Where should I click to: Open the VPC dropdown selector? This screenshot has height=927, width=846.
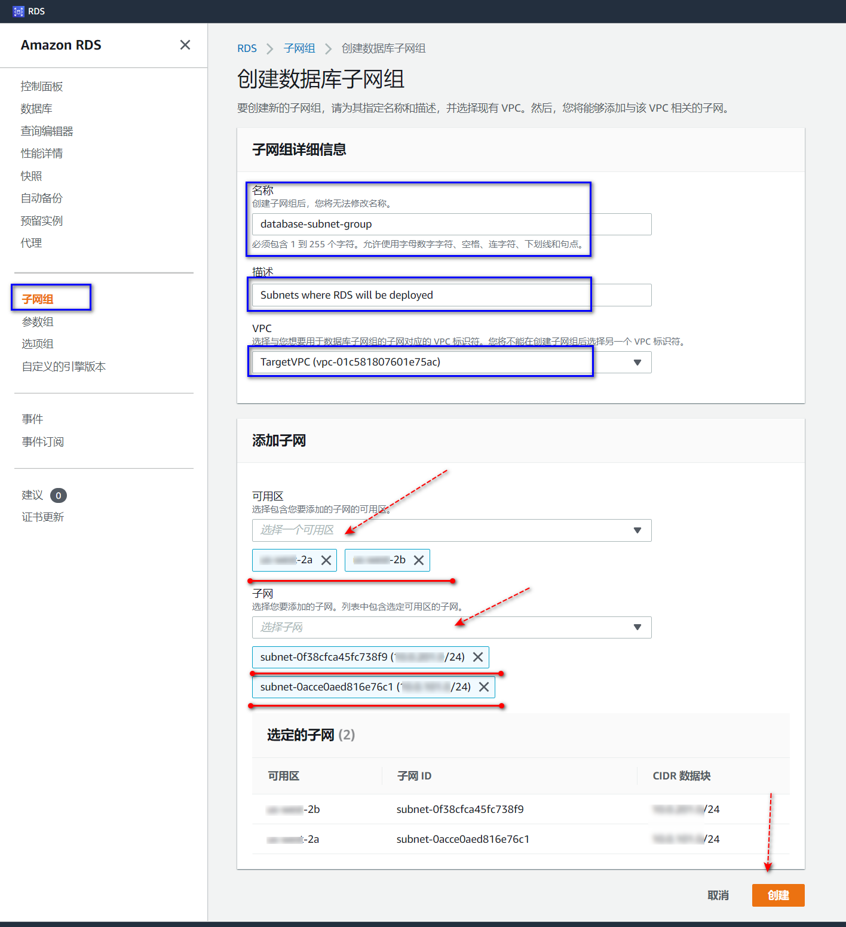point(452,362)
